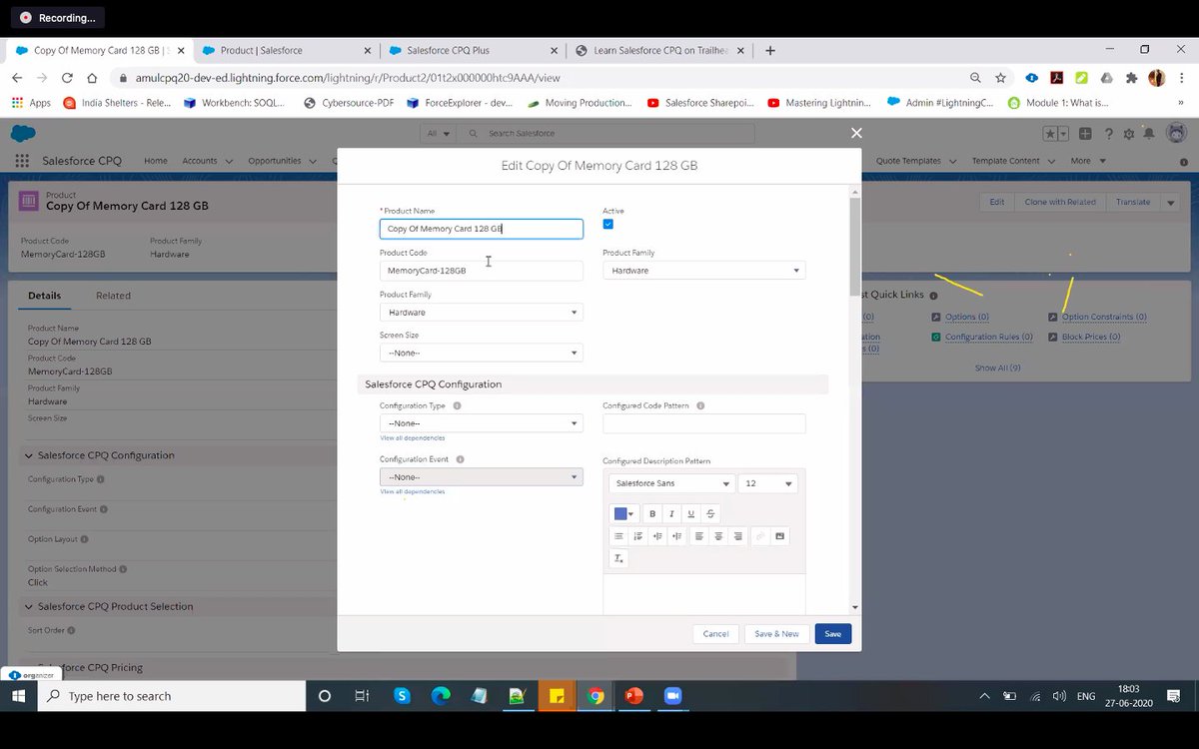Viewport: 1199px width, 749px height.
Task: Bookmark this page with star icon
Action: (1000, 78)
